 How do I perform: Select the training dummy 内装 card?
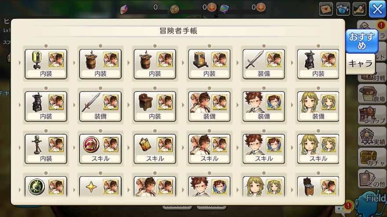pyautogui.click(x=46, y=149)
